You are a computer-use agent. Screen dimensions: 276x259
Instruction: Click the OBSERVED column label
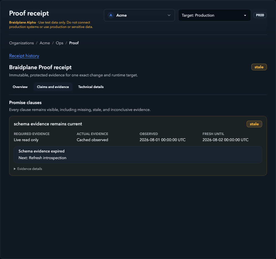[x=149, y=134]
